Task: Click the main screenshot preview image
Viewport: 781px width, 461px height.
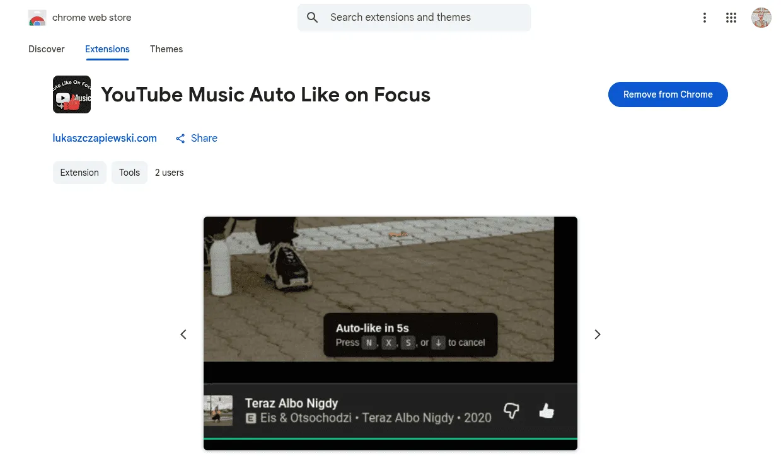Action: click(x=390, y=334)
